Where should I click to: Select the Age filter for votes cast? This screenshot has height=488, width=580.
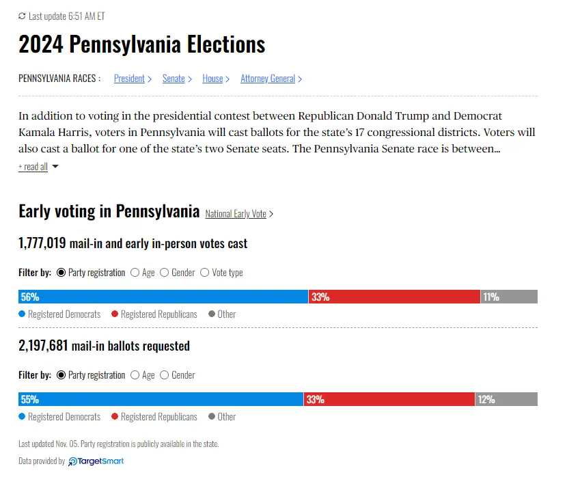pyautogui.click(x=135, y=273)
